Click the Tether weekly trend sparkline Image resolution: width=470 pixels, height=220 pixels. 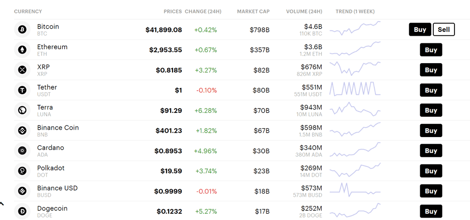(355, 89)
